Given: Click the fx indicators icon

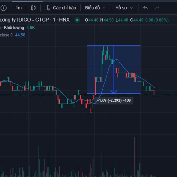Looking at the screenshot, I should tap(48, 8).
